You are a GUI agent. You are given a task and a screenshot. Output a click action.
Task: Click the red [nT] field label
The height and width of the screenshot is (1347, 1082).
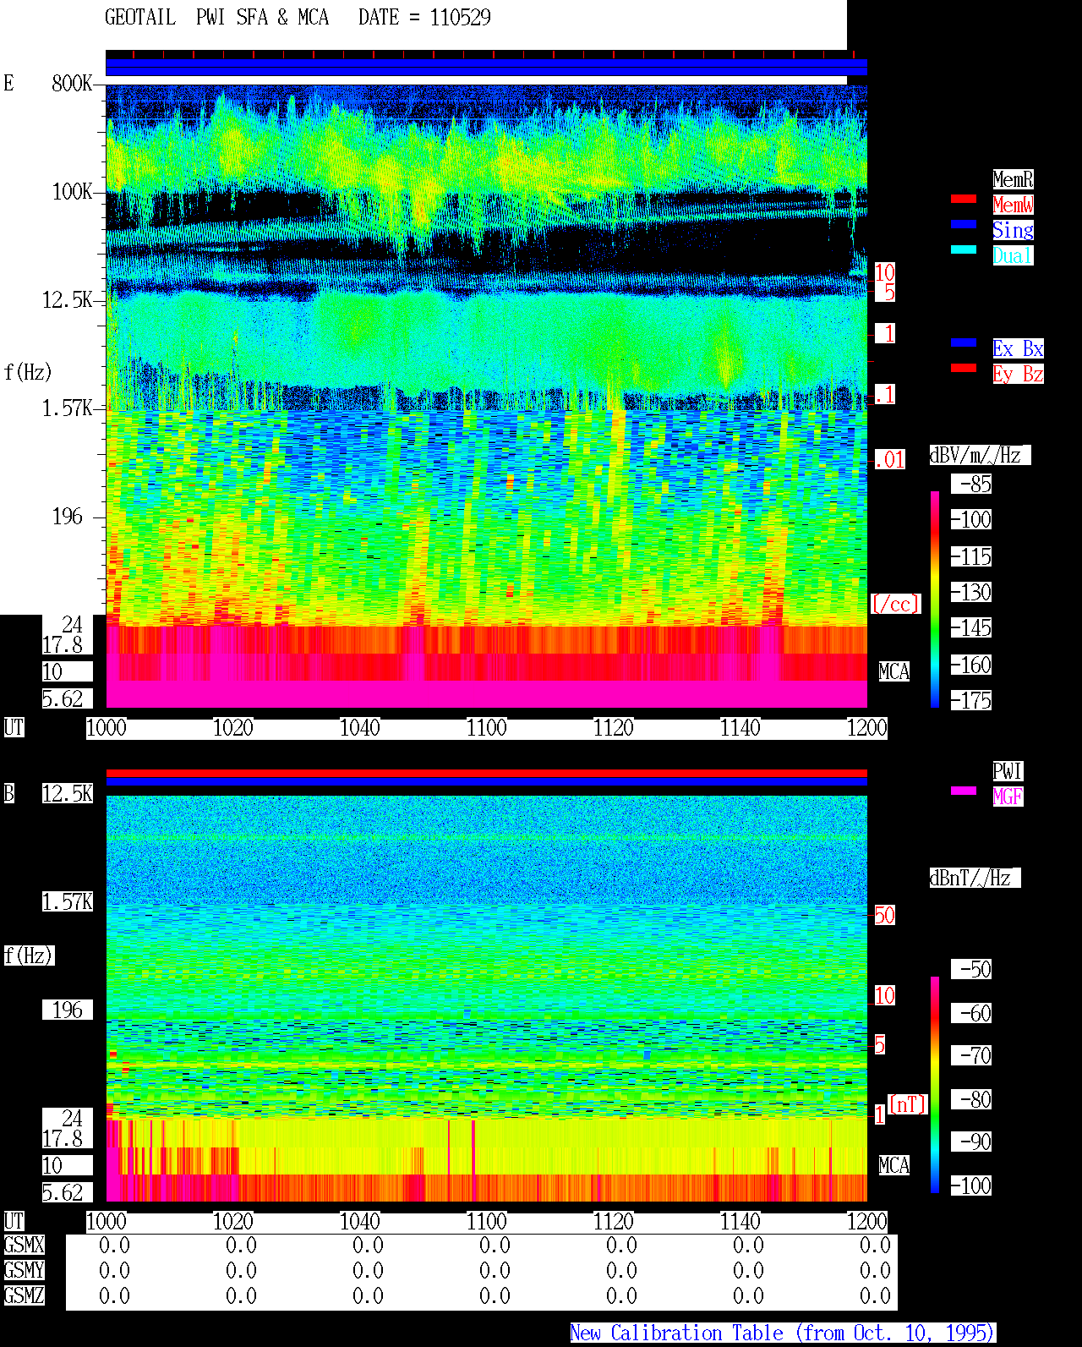908,1104
